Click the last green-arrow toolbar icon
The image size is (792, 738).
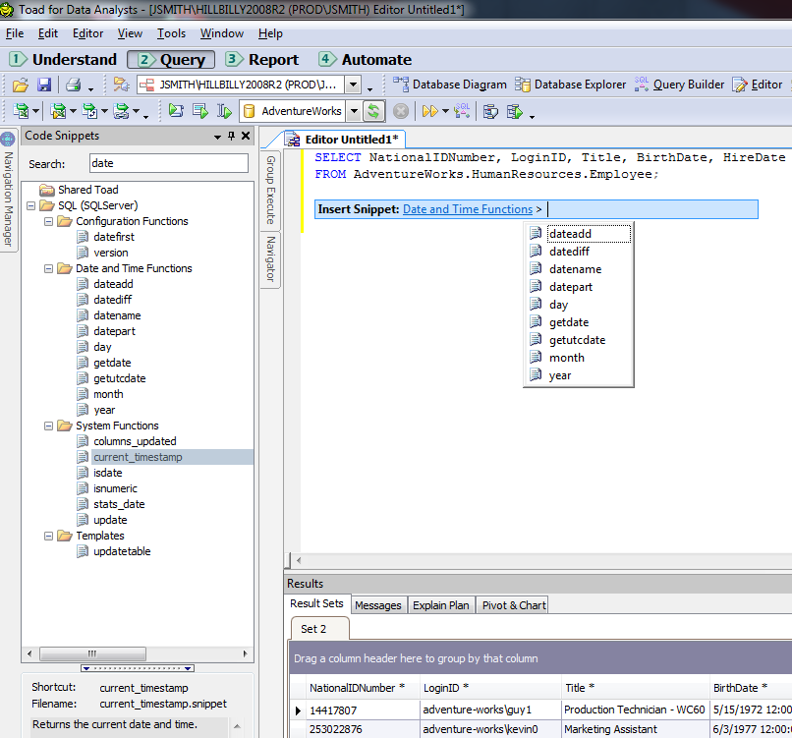click(x=514, y=111)
